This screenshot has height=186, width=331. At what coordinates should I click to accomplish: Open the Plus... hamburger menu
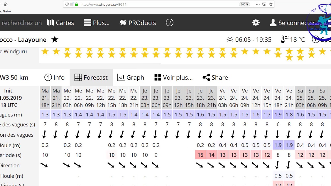point(97,23)
